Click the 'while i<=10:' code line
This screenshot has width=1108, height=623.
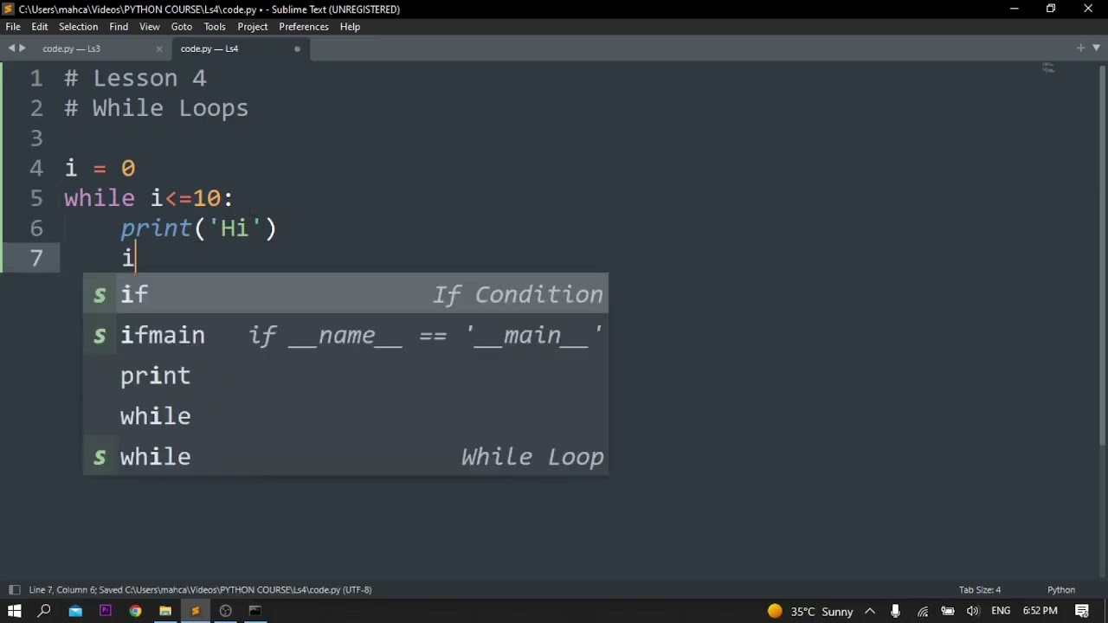(148, 198)
